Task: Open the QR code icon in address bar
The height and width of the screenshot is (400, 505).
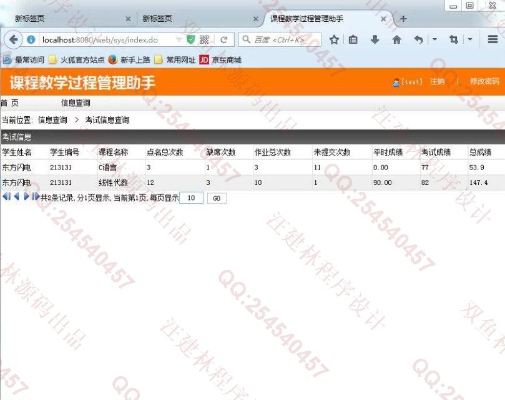Action: coord(204,39)
